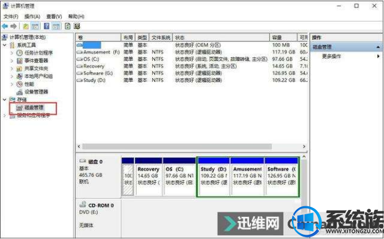Viewport: 384px width, 239px height.
Task: Expand the 任务计划程序 node arrow
Action: click(x=12, y=53)
